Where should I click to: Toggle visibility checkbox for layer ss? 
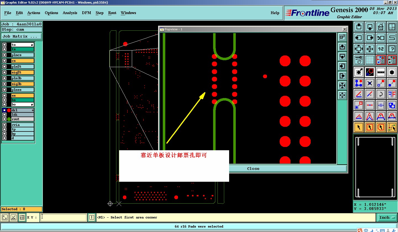point(4,96)
